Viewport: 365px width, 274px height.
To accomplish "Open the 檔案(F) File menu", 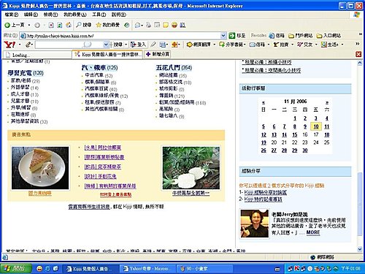I will (x=12, y=15).
